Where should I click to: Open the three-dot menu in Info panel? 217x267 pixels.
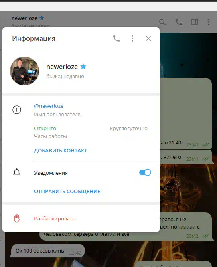[x=132, y=38]
